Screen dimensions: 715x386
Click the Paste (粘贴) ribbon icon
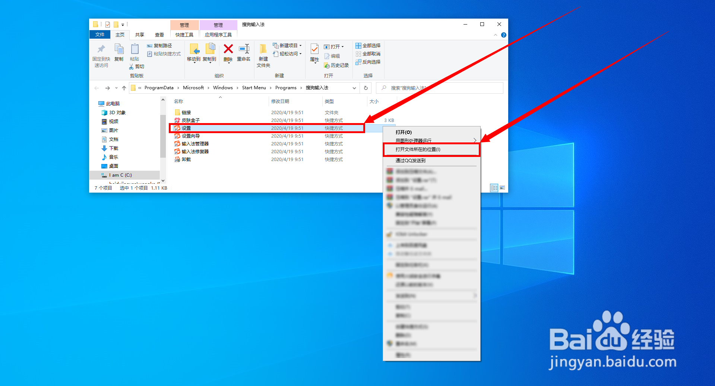pos(135,49)
